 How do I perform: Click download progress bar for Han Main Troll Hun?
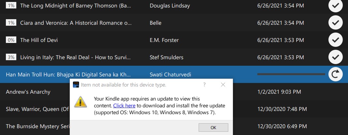click(x=291, y=74)
